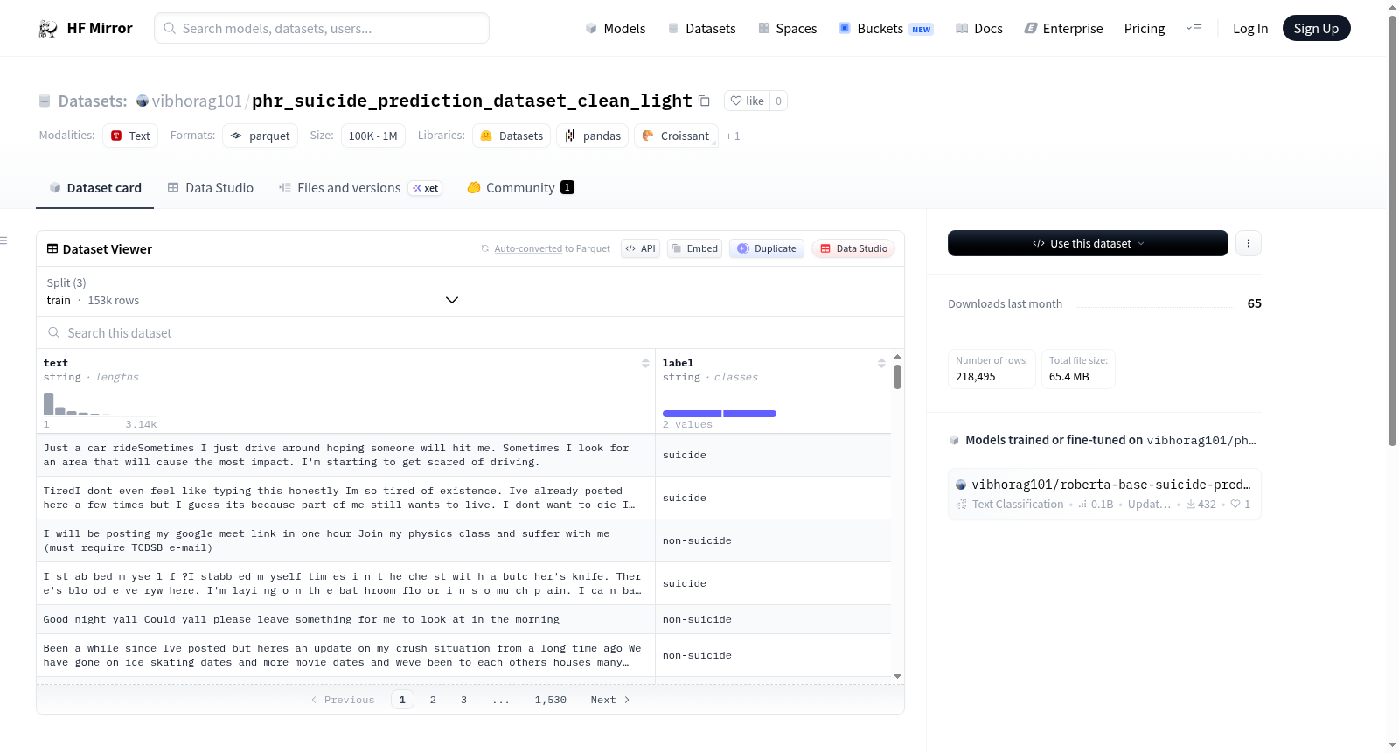Open Buckets in top navigation
This screenshot has height=753, width=1399.
[886, 28]
